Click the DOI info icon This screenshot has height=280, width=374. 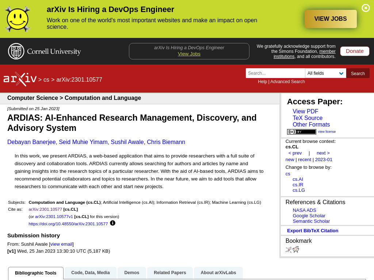(112, 223)
